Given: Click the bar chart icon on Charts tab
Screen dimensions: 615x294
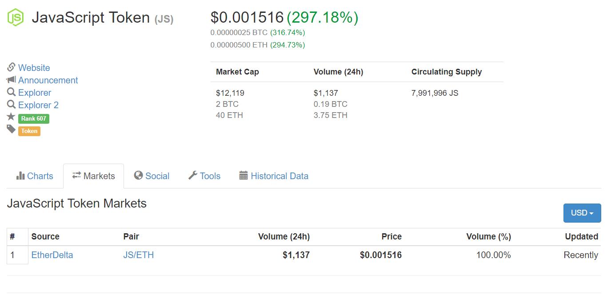Looking at the screenshot, I should click(20, 176).
